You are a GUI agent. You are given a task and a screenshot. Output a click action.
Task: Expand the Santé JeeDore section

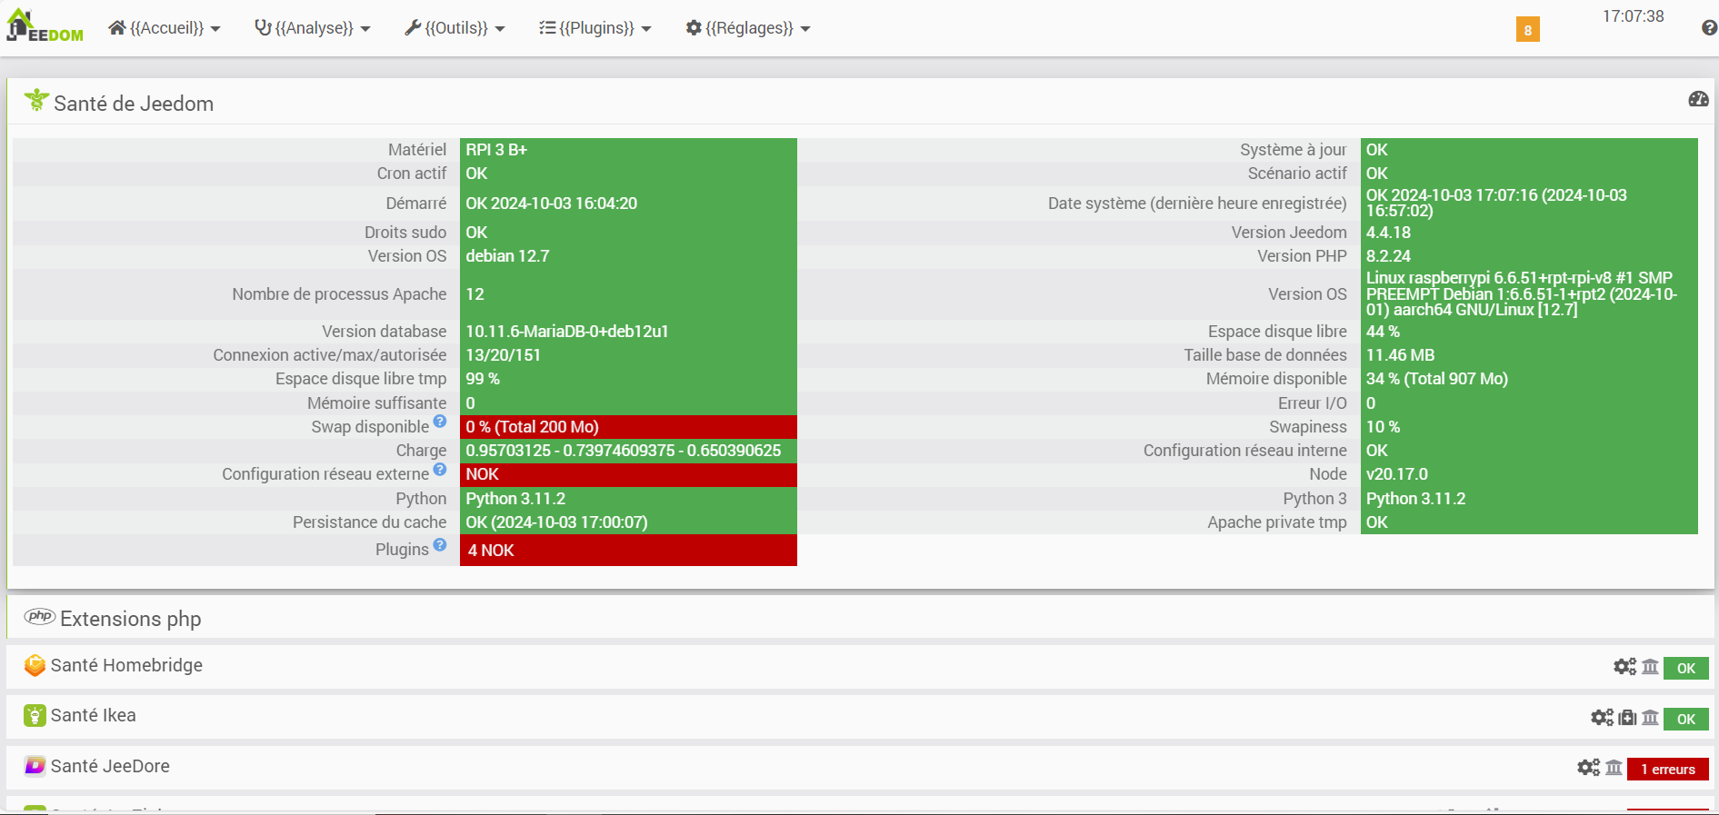(860, 768)
